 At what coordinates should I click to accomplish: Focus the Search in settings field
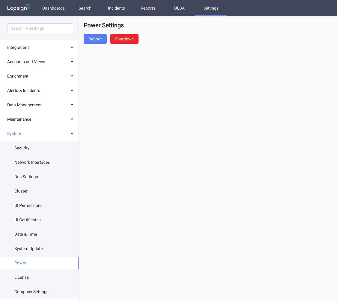click(x=40, y=28)
